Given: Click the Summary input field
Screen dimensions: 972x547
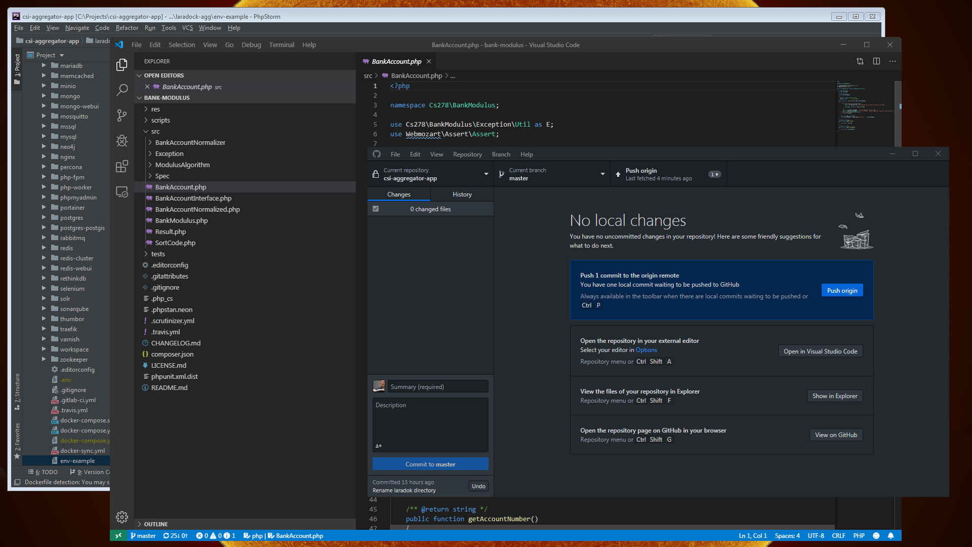Looking at the screenshot, I should click(438, 386).
